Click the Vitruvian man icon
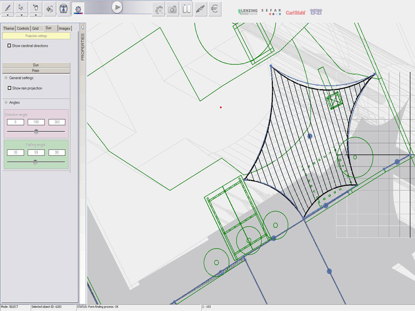Image resolution: width=415 pixels, height=311 pixels. coord(64,8)
